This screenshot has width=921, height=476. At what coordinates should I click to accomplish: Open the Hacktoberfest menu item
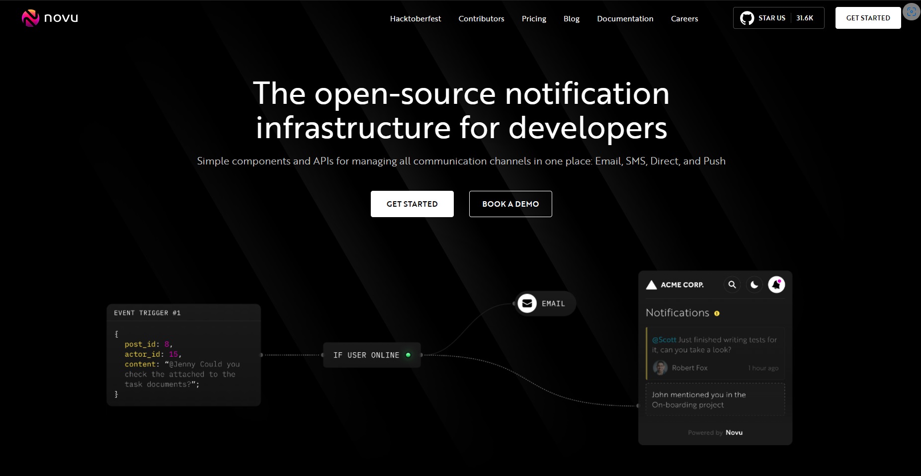(416, 18)
